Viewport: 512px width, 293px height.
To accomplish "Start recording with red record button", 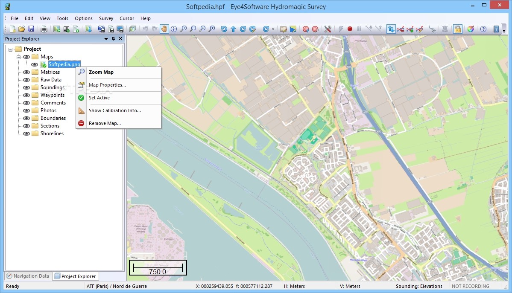I will (x=350, y=29).
